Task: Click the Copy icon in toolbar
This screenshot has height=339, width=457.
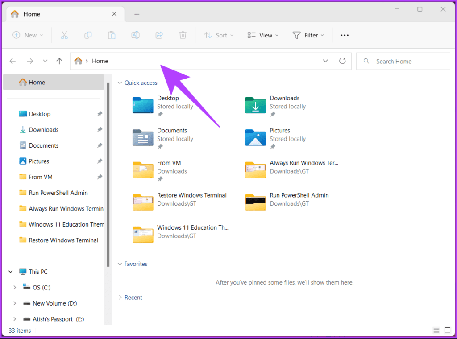Action: (88, 35)
